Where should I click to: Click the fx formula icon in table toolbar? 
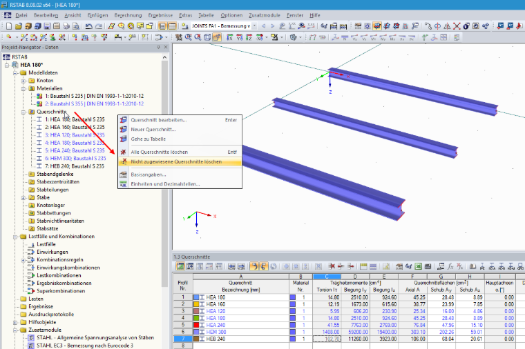(450, 266)
